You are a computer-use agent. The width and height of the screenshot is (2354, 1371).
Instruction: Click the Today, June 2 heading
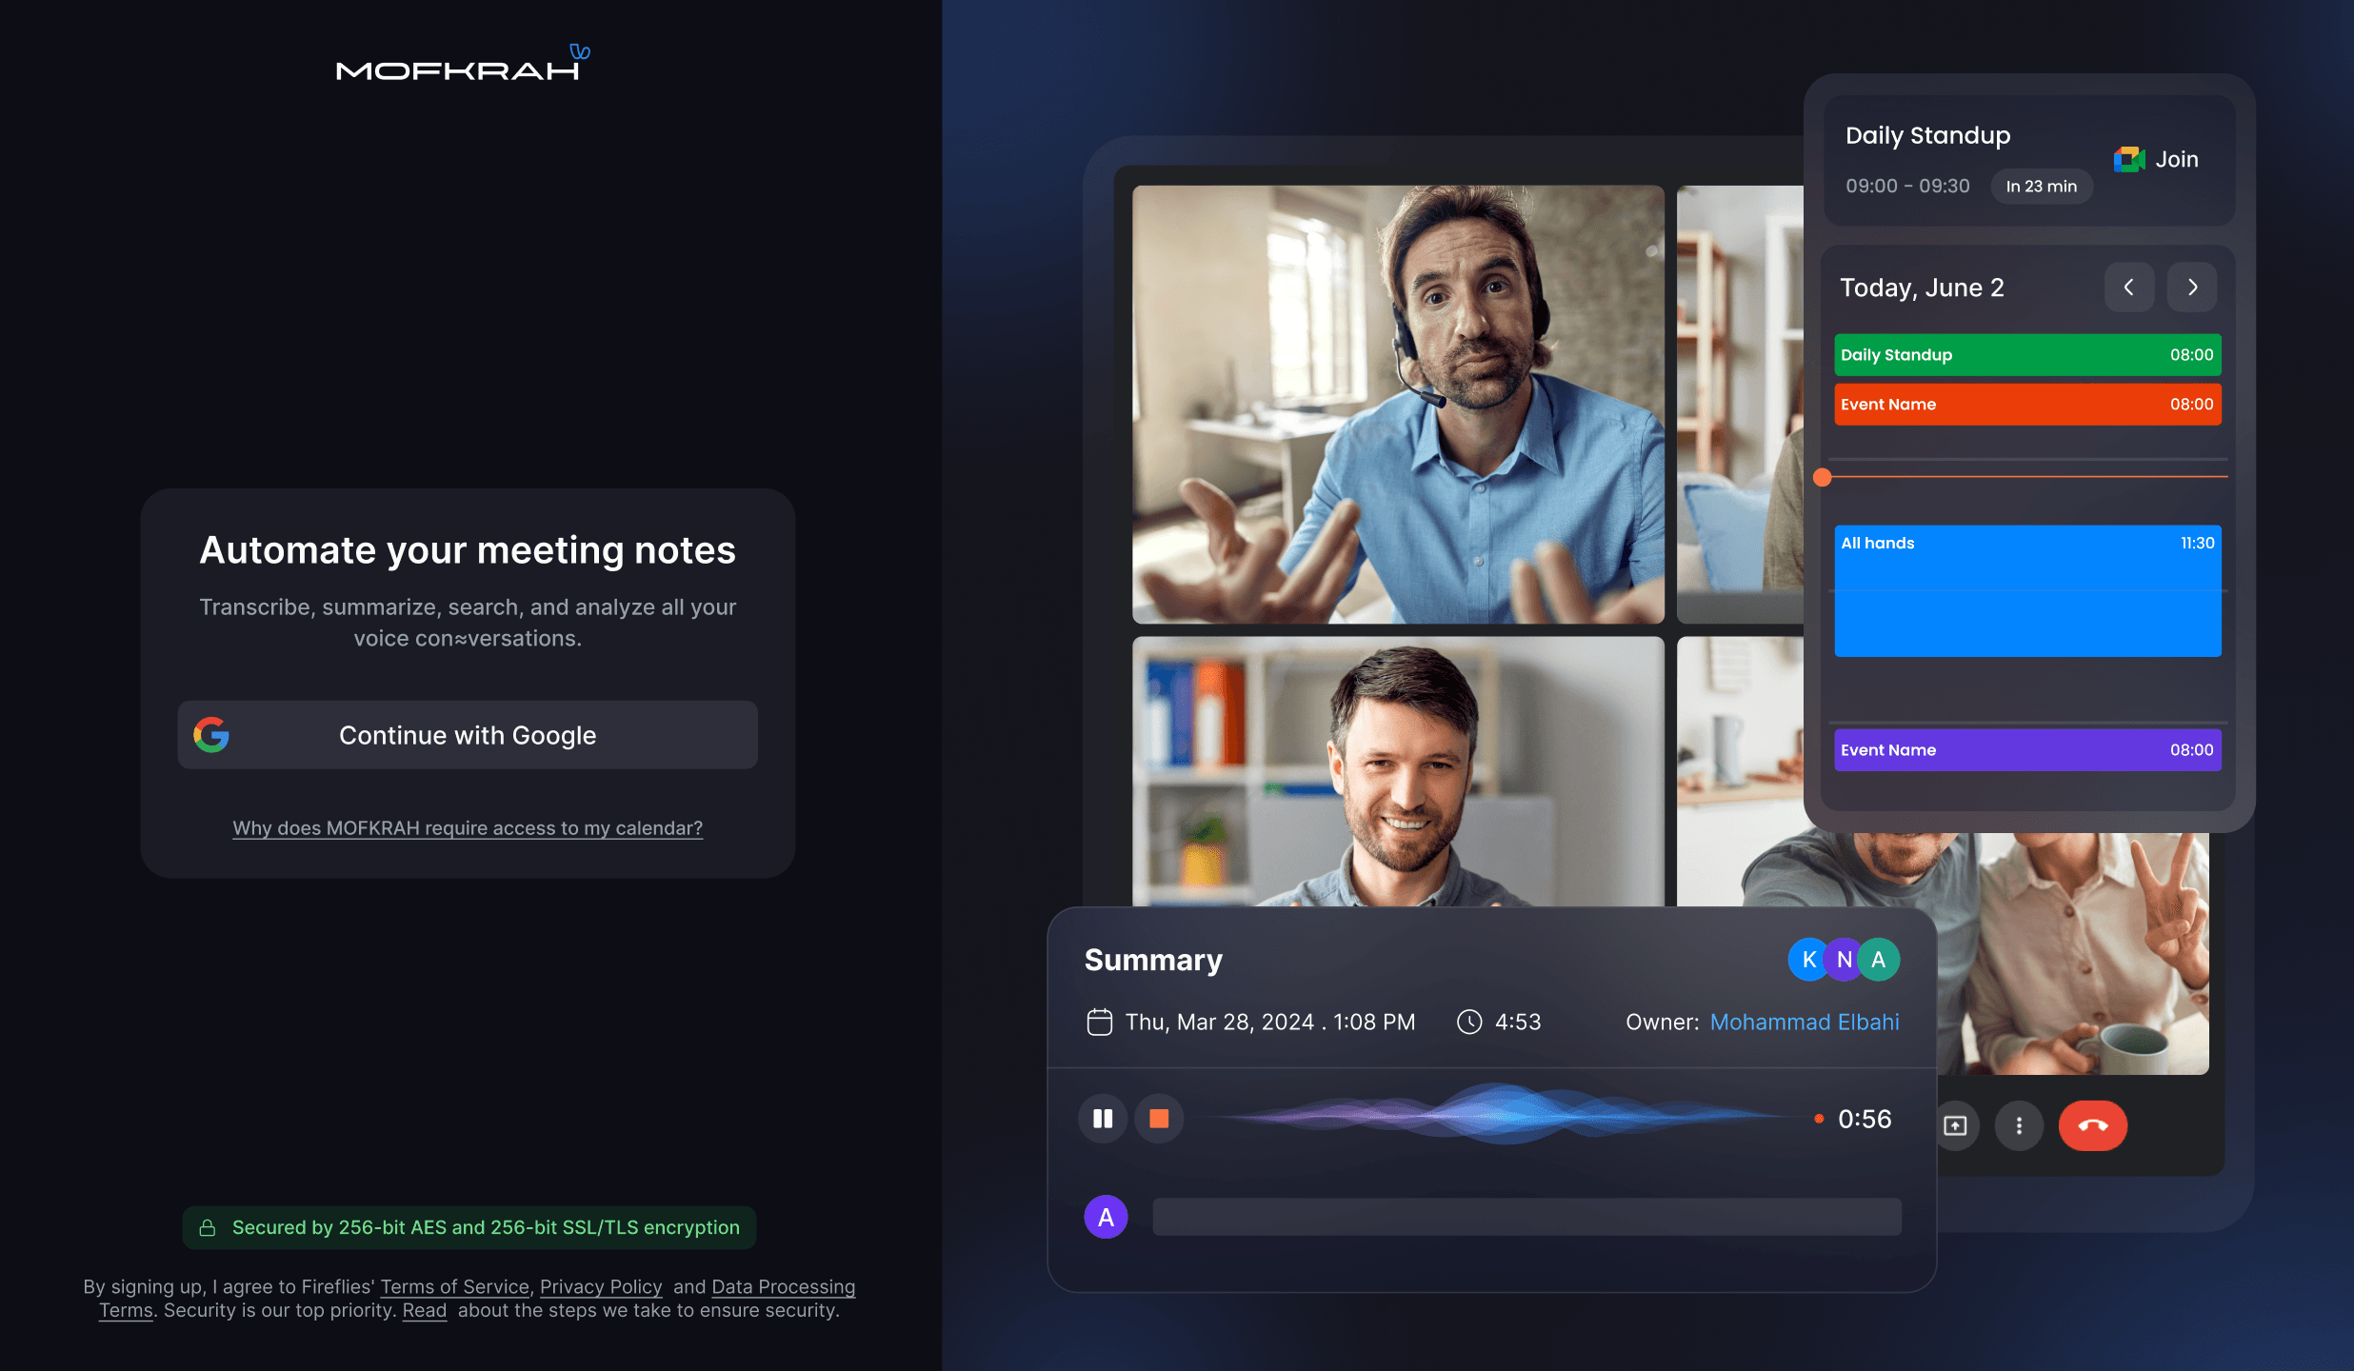pos(1922,288)
